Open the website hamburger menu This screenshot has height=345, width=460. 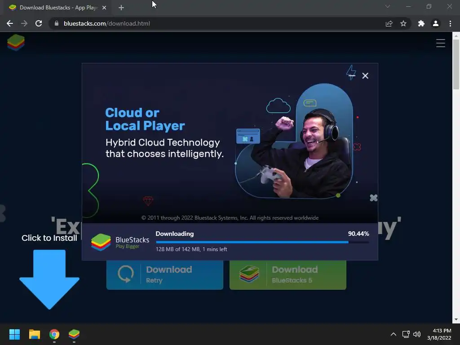(441, 43)
